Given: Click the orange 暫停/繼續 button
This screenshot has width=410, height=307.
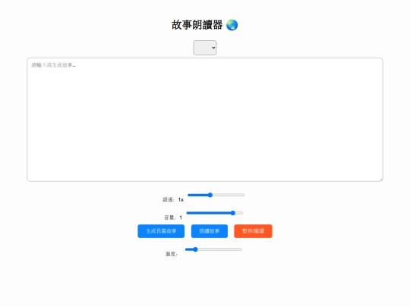Looking at the screenshot, I should tap(253, 231).
